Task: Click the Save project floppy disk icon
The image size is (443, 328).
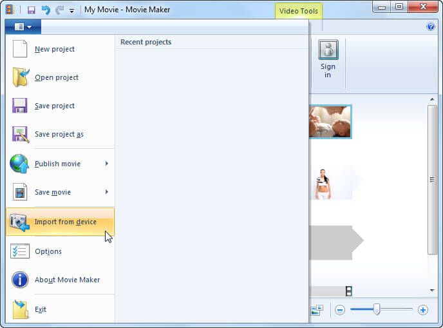Action: (20, 106)
